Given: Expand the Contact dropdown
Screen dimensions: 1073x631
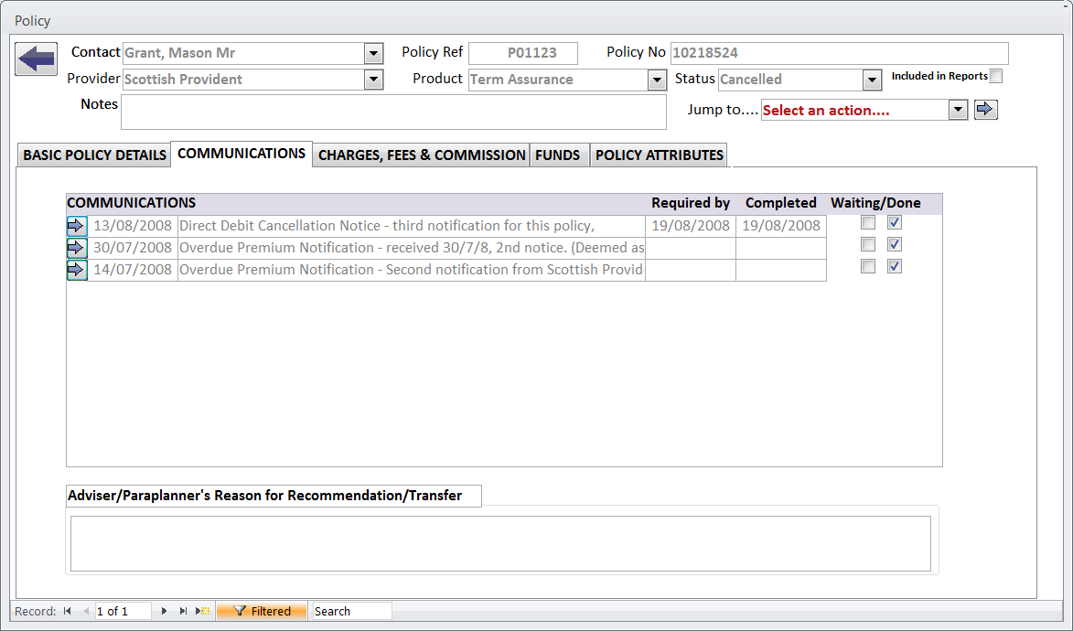Looking at the screenshot, I should [x=373, y=53].
